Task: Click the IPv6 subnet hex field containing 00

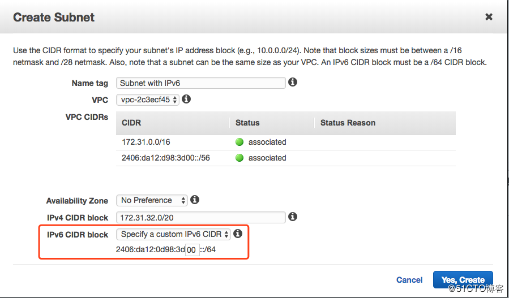Action: point(192,250)
